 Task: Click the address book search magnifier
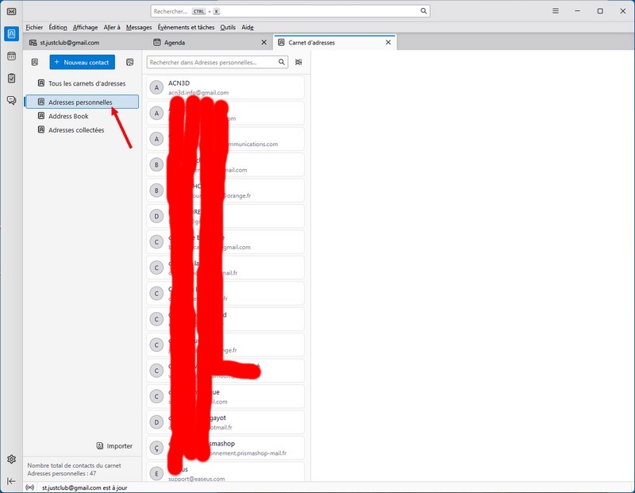coord(282,62)
